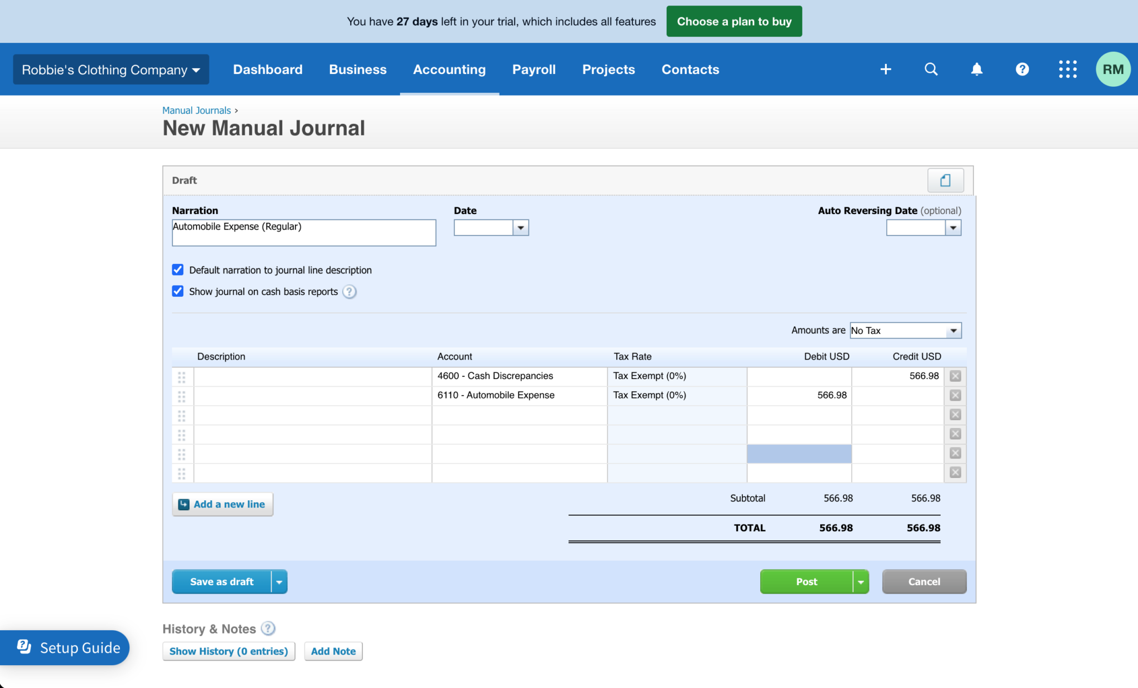This screenshot has width=1138, height=688.
Task: Open the global search
Action: tap(931, 69)
